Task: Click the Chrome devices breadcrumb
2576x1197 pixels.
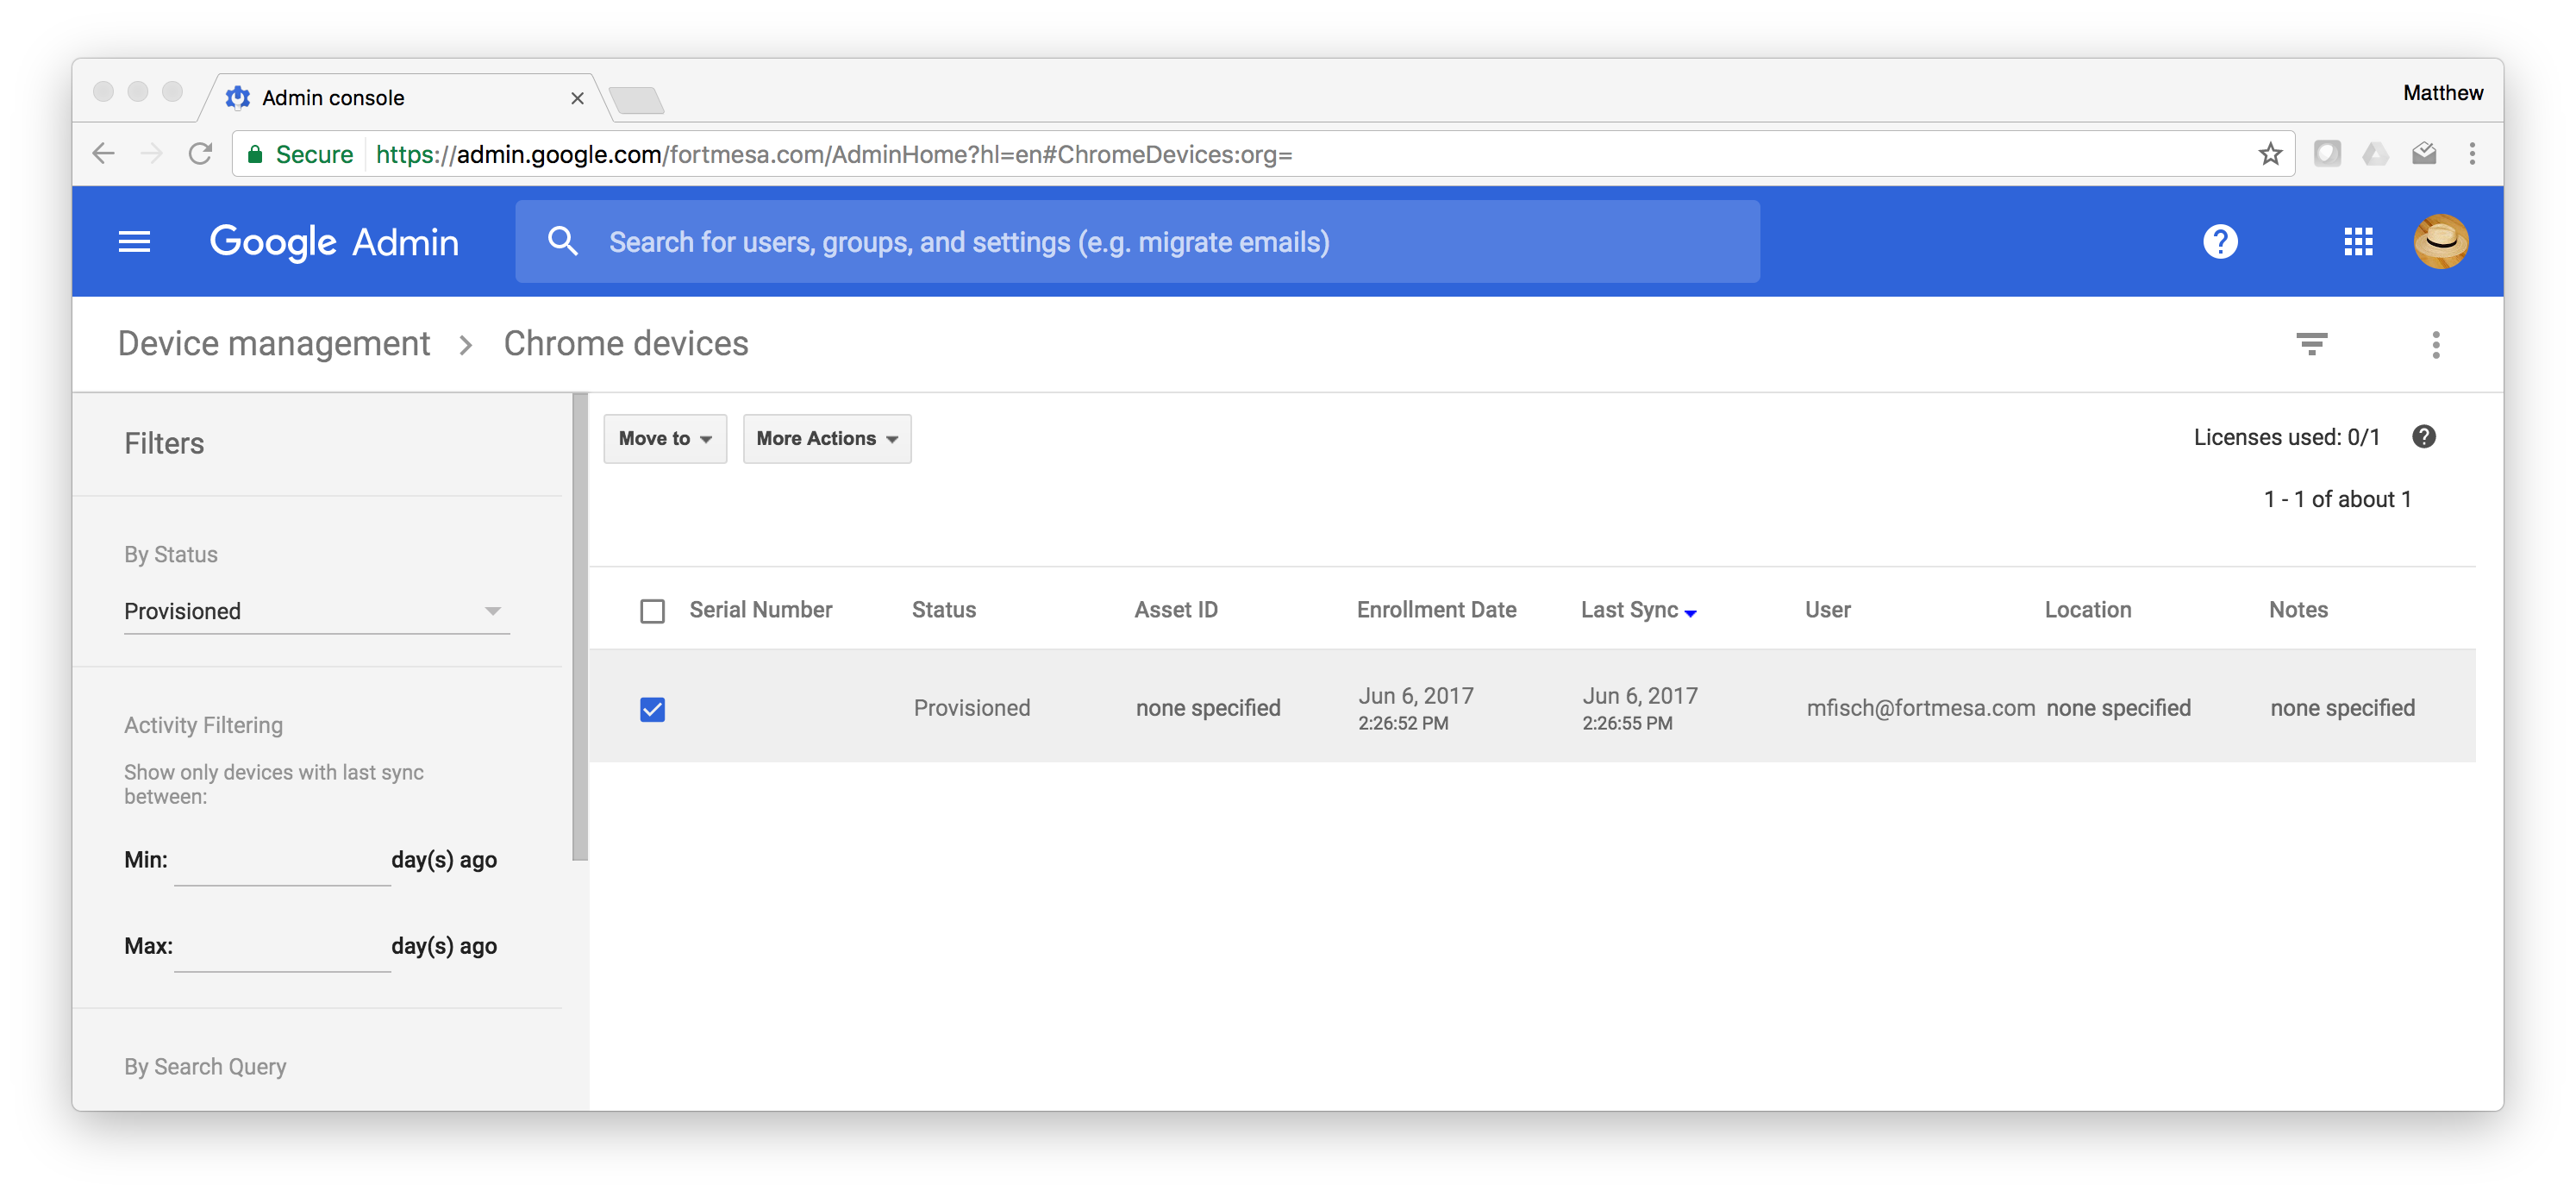Action: (626, 343)
